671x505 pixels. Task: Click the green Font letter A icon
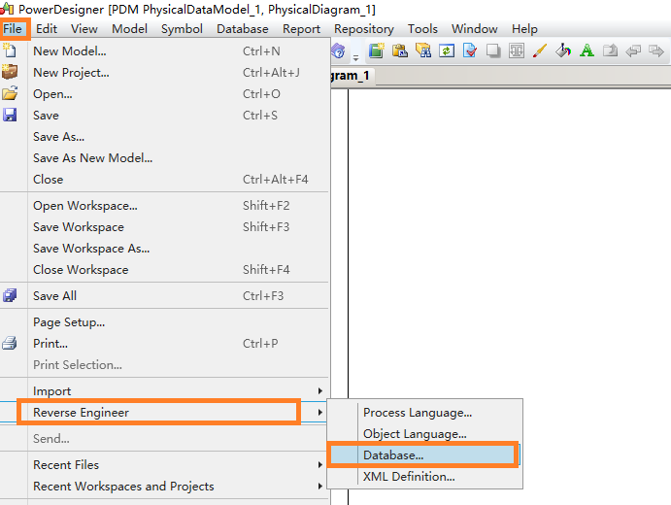coord(587,50)
